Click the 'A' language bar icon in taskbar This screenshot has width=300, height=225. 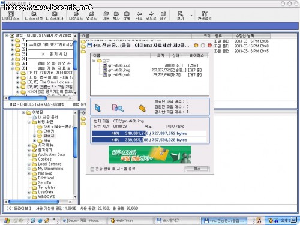click(259, 221)
